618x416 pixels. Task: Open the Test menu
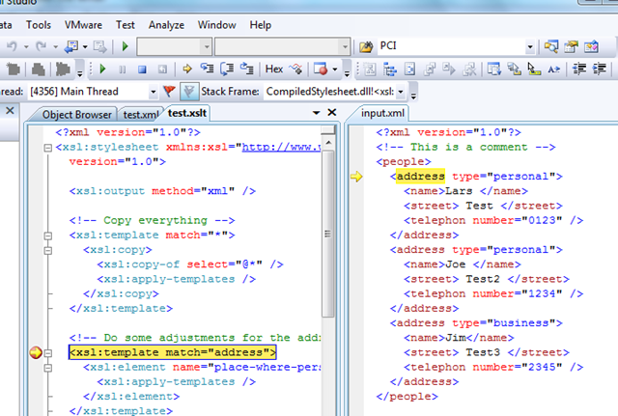pos(125,25)
